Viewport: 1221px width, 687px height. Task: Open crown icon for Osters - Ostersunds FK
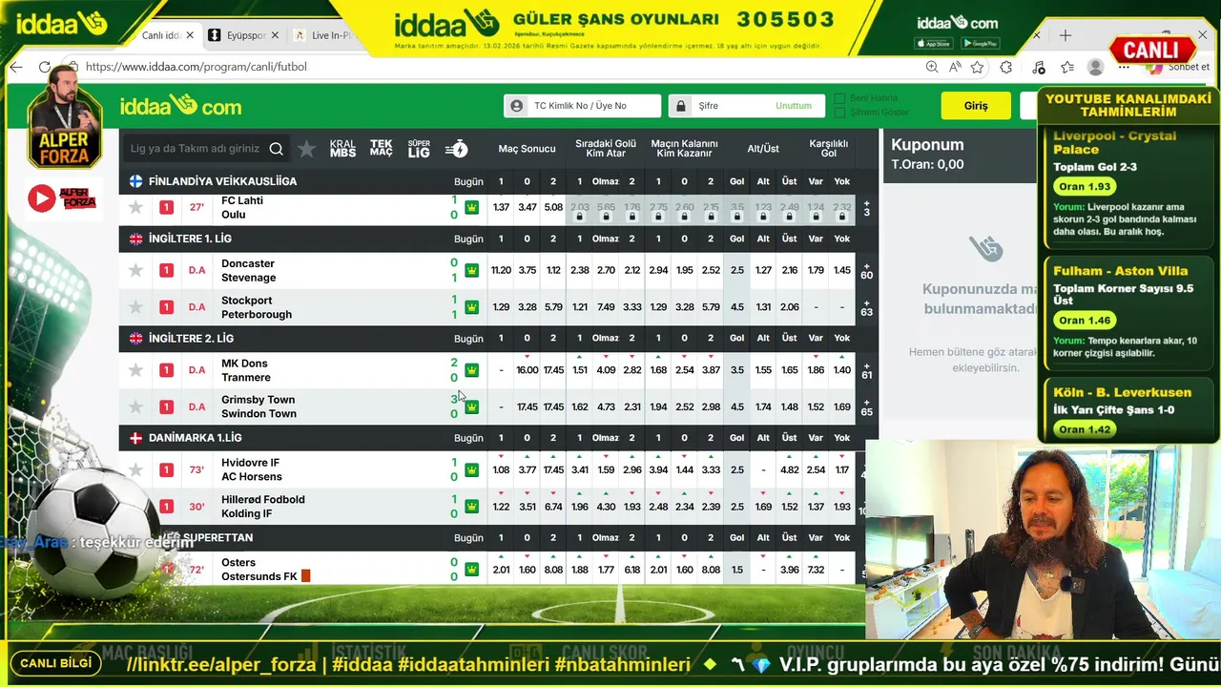coord(471,570)
